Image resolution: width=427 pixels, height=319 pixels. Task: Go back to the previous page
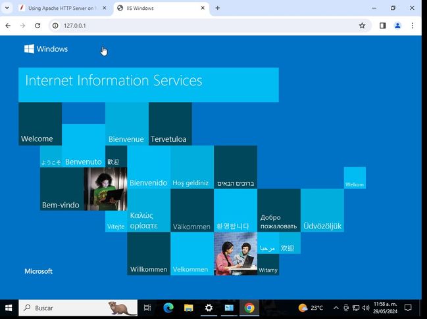8,26
